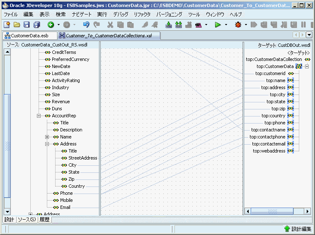
Task: Click the green Back navigation icon
Action: pos(51,25)
